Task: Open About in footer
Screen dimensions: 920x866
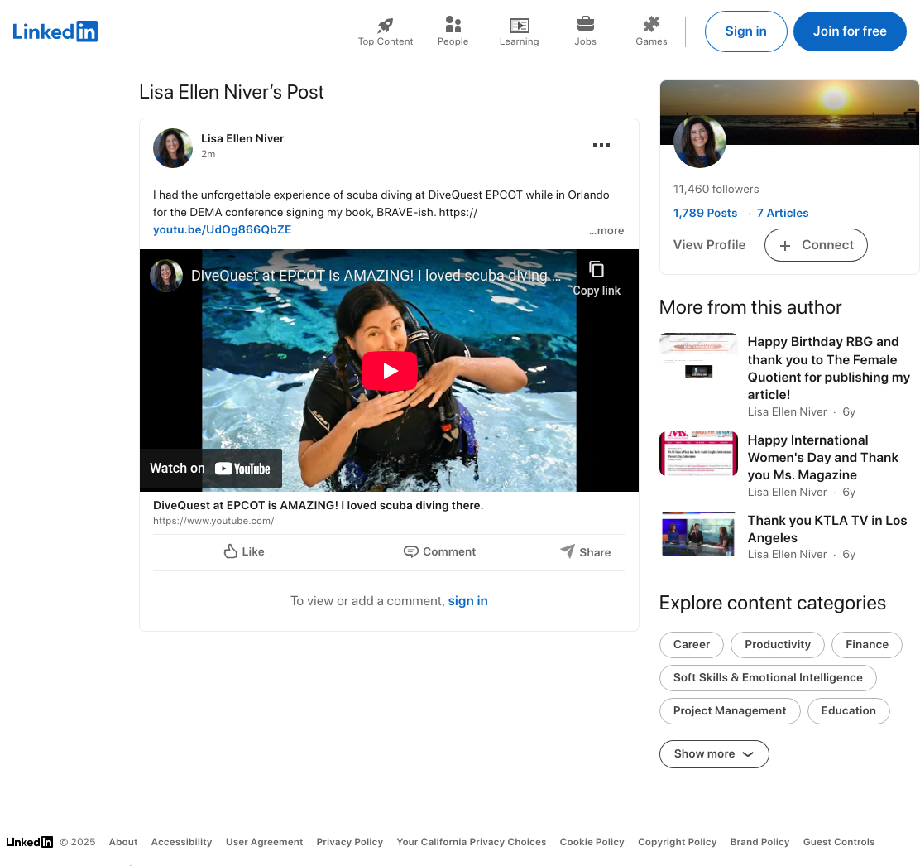Action: [x=123, y=842]
